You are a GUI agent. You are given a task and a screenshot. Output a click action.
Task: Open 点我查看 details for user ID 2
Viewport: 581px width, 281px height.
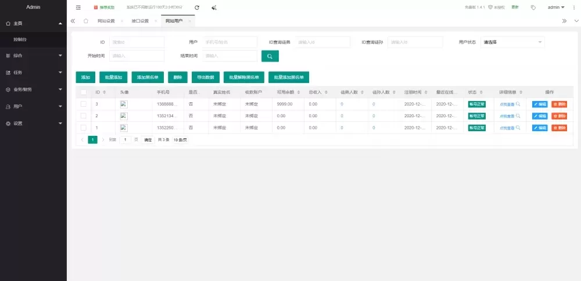(510, 116)
